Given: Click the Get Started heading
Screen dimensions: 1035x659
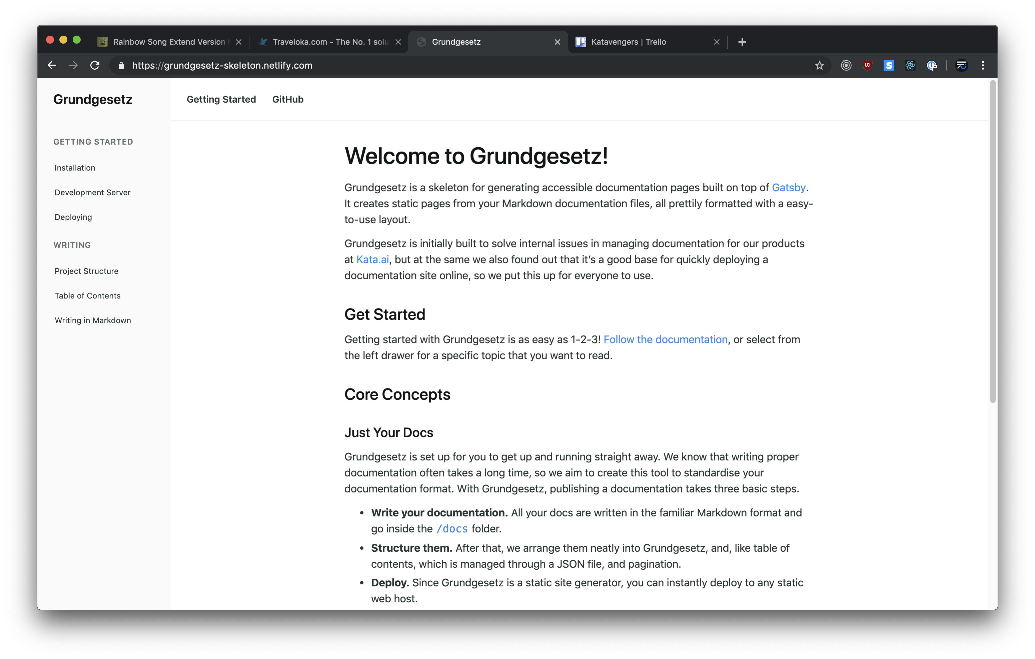Looking at the screenshot, I should (385, 315).
